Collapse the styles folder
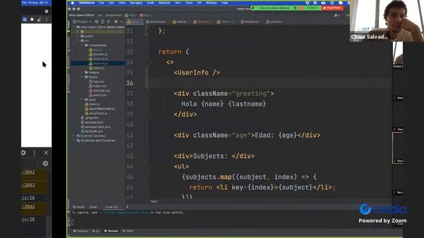Image resolution: width=424 pixels, height=238 pixels. [82, 77]
